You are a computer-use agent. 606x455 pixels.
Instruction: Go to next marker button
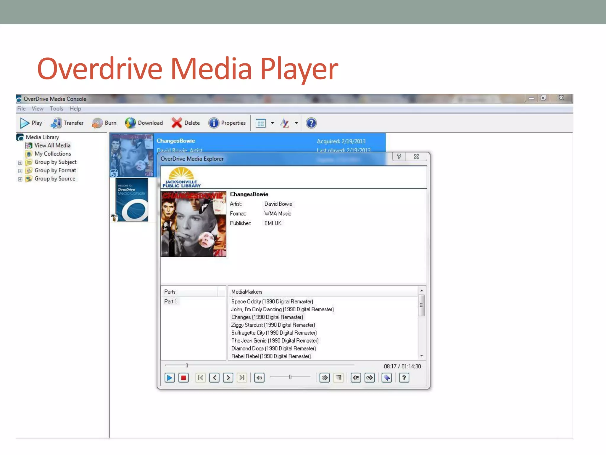point(228,378)
